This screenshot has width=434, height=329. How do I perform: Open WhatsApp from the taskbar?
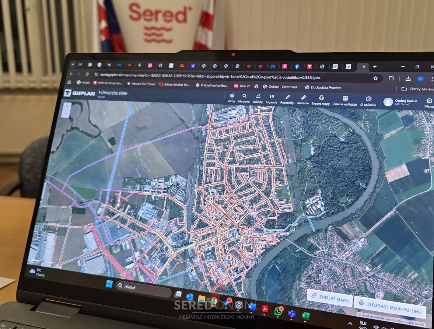click(x=278, y=311)
